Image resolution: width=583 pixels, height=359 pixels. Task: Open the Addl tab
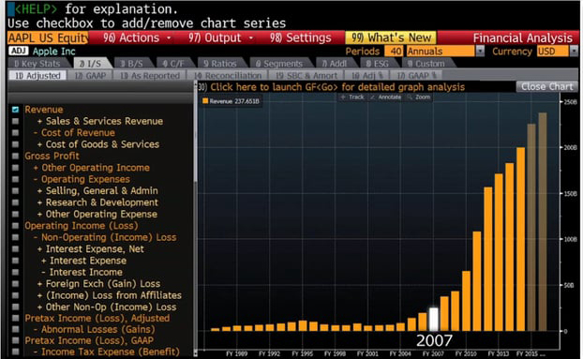335,64
